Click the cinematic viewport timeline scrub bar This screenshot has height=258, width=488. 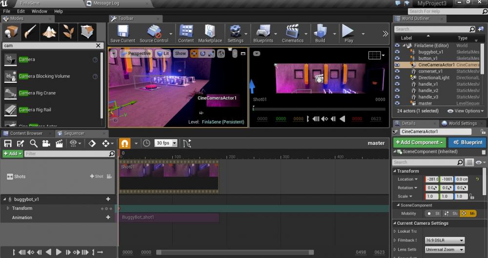[319, 109]
